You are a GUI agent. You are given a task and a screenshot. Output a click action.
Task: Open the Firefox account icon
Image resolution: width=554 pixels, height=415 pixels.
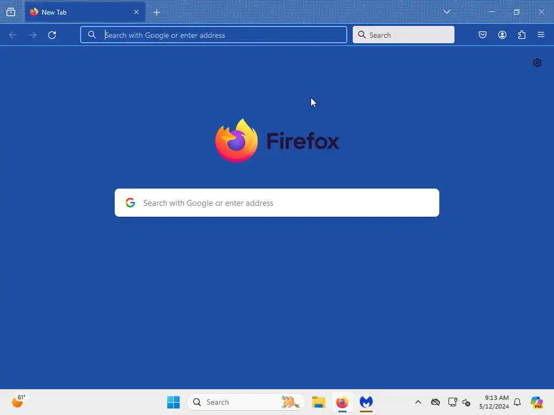(502, 35)
